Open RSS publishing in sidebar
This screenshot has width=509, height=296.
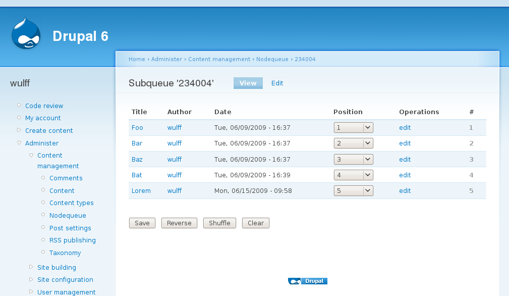tap(72, 240)
